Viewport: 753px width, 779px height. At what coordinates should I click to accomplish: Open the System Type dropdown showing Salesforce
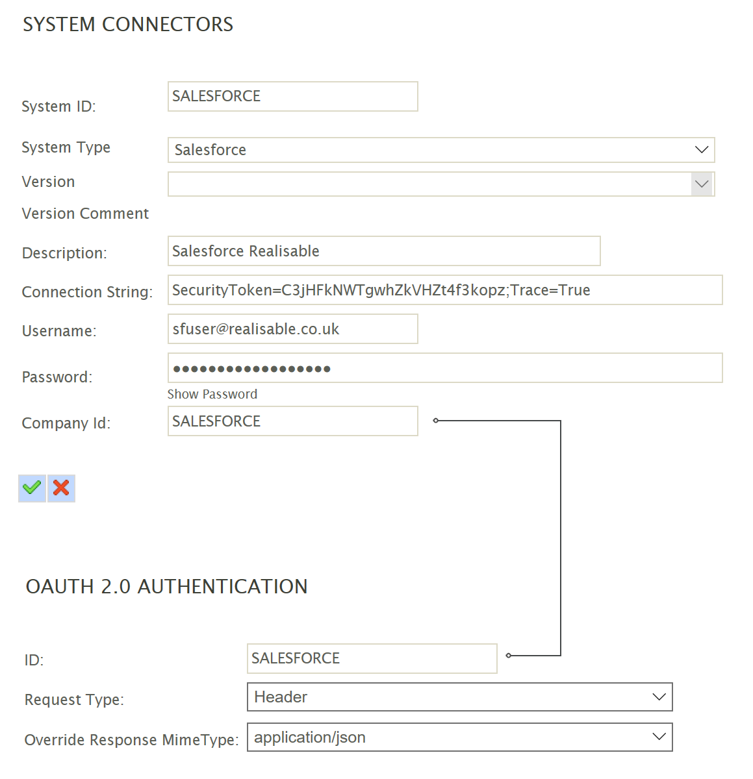(x=441, y=150)
